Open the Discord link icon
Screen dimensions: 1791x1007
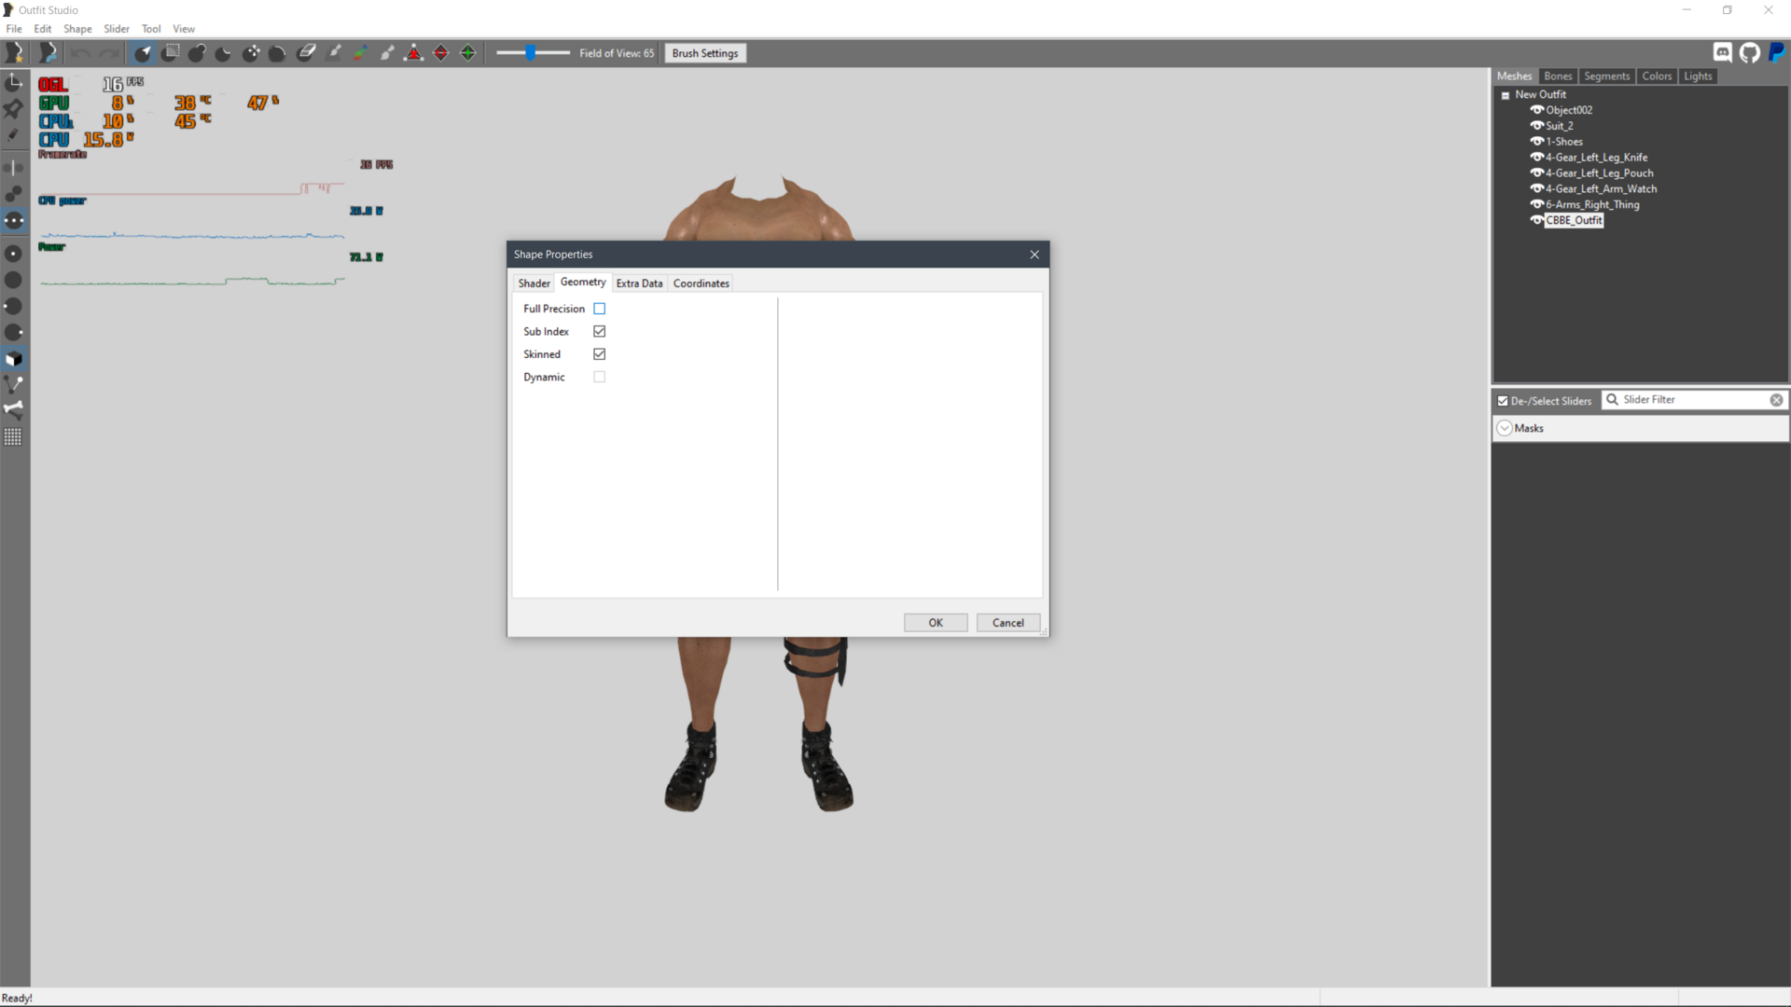[1723, 53]
